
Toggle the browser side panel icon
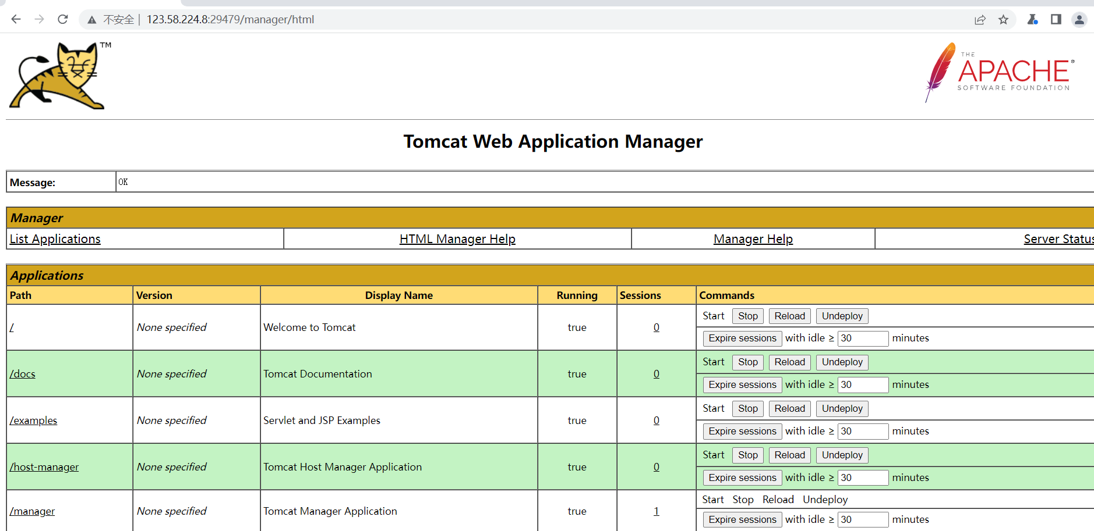click(x=1056, y=19)
